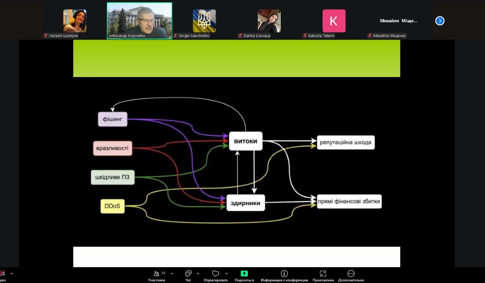Open Информация о конференции info icon
The width and height of the screenshot is (485, 283).
[x=284, y=274]
